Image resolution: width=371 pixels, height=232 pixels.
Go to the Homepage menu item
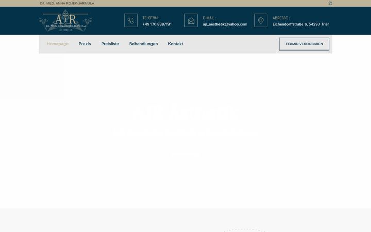(58, 44)
